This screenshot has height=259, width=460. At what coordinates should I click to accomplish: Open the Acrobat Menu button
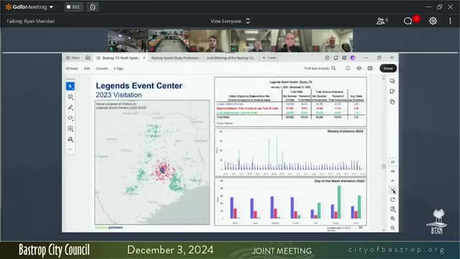coord(73,58)
